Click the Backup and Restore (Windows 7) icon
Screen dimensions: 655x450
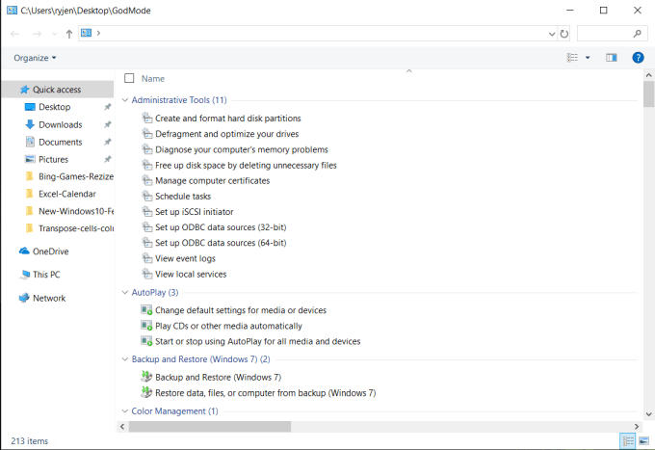coord(146,377)
